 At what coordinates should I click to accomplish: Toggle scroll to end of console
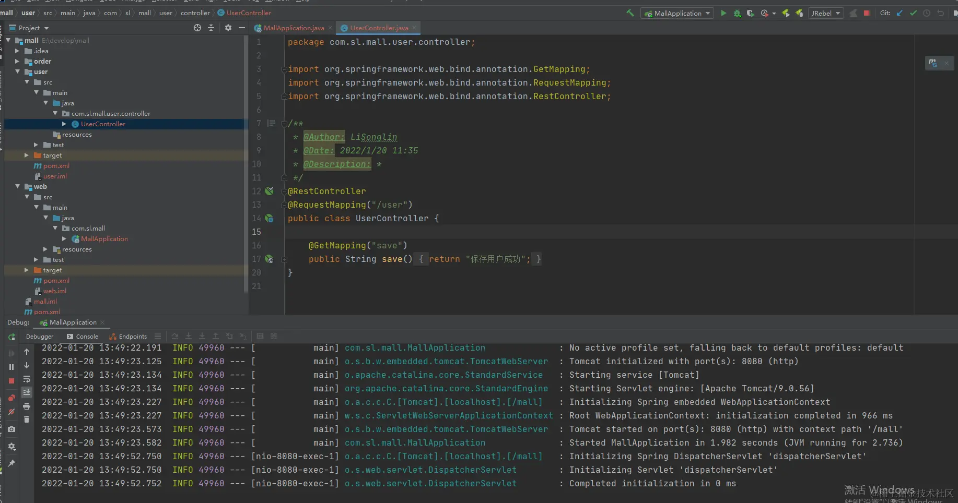(x=27, y=392)
